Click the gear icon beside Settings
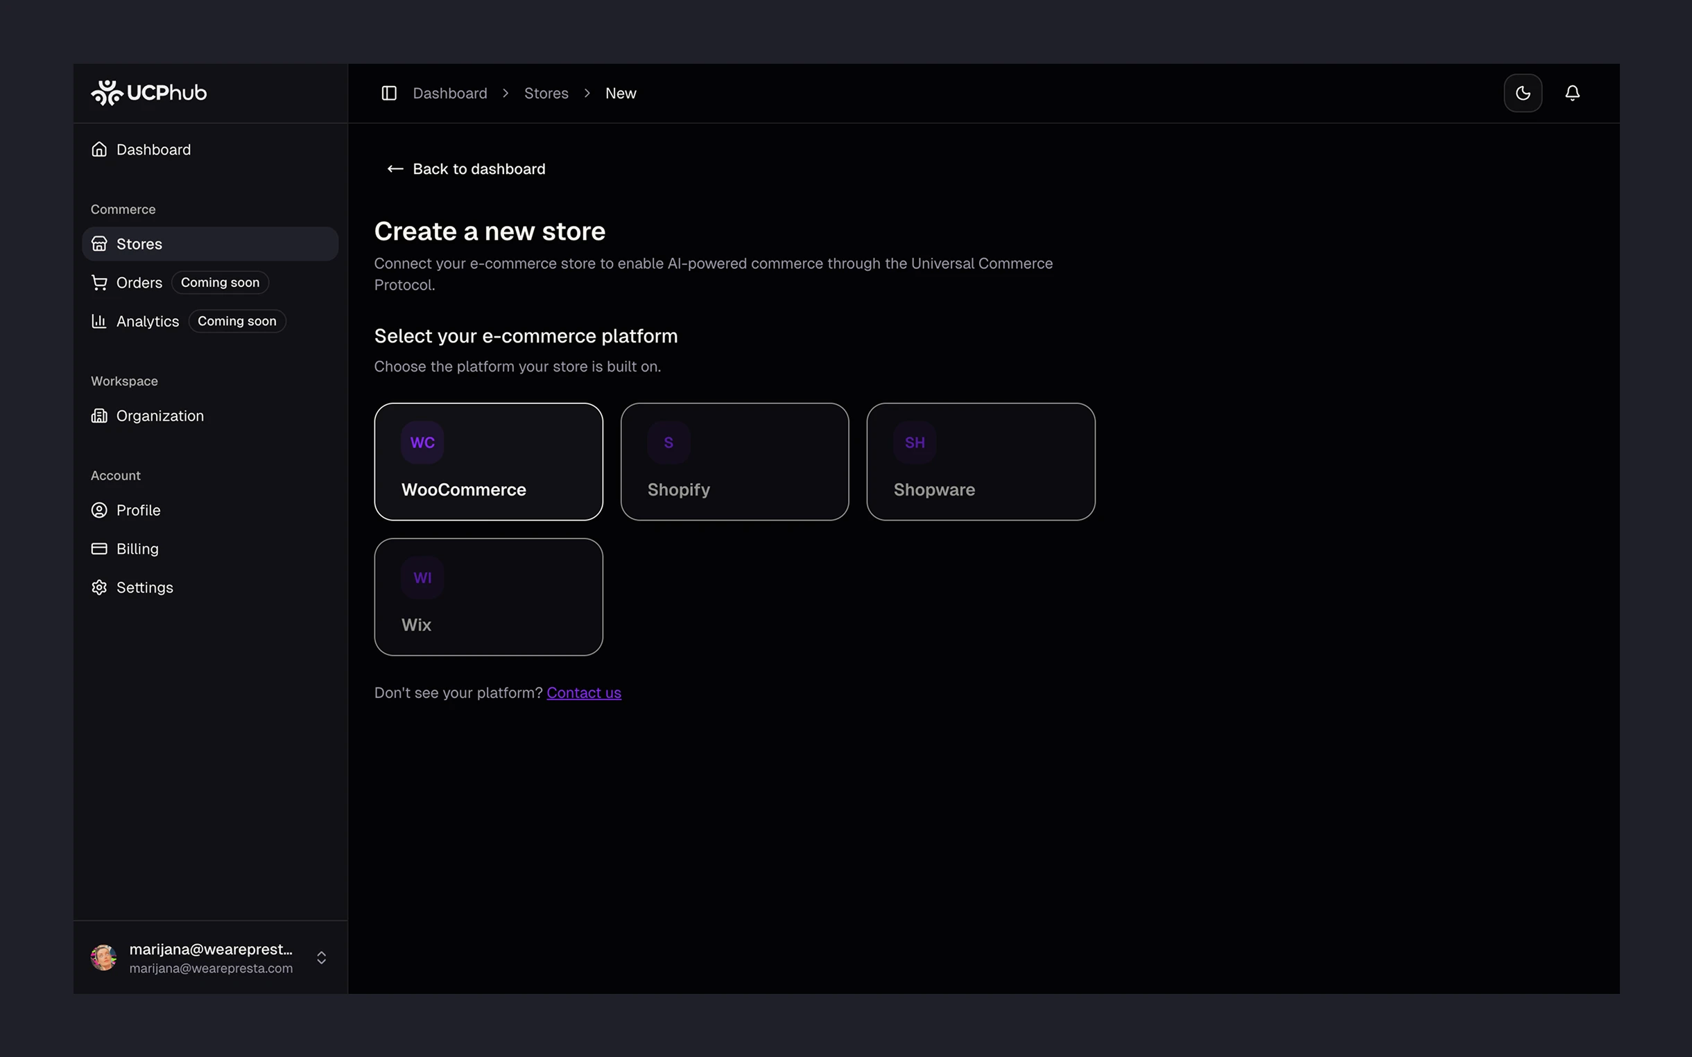Image resolution: width=1692 pixels, height=1057 pixels. coord(99,587)
